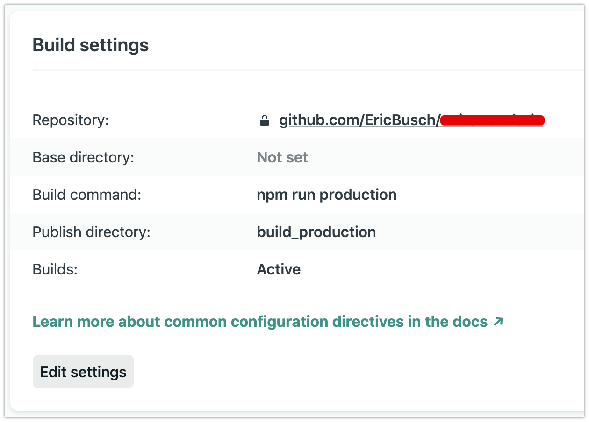Select the Base directory label
The width and height of the screenshot is (589, 422).
[83, 157]
